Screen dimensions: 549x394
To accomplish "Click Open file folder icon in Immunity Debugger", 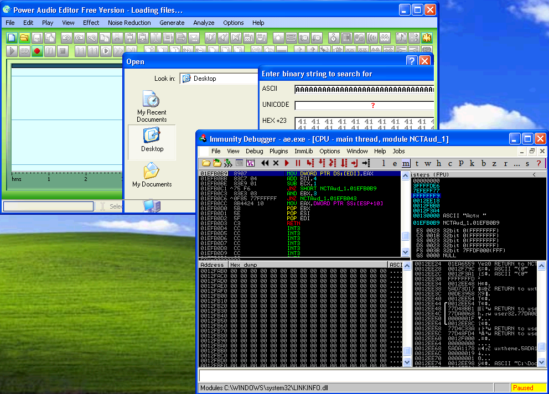I will 206,163.
